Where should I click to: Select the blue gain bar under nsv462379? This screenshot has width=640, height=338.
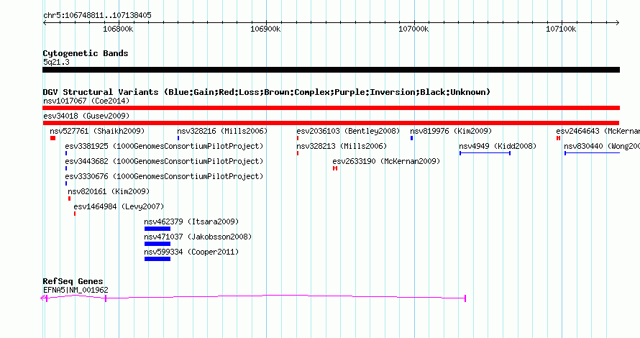click(x=157, y=229)
